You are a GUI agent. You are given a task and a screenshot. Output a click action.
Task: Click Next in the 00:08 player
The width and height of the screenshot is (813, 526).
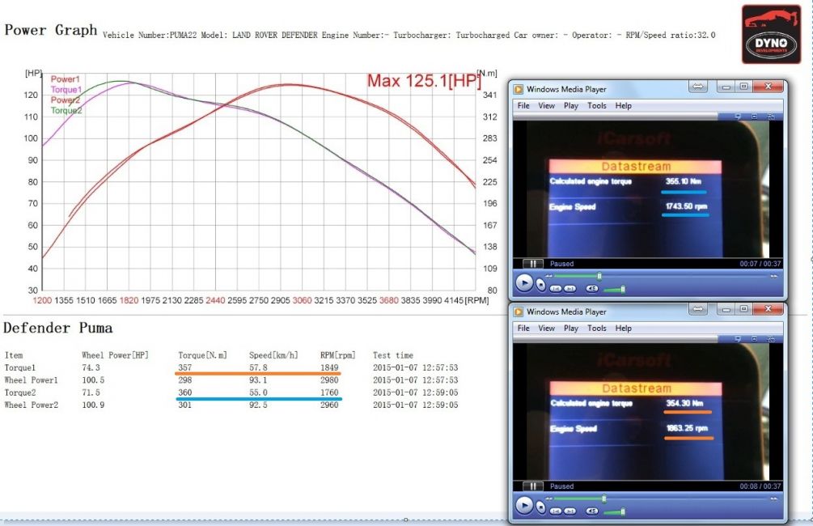point(570,511)
